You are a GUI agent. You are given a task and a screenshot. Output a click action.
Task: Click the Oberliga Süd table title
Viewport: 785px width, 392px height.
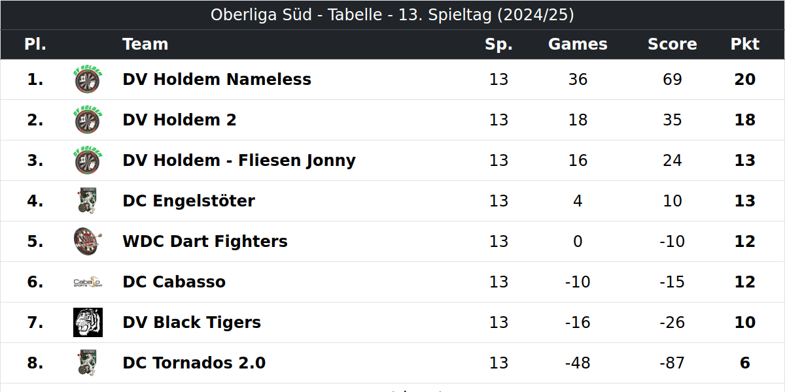392,15
